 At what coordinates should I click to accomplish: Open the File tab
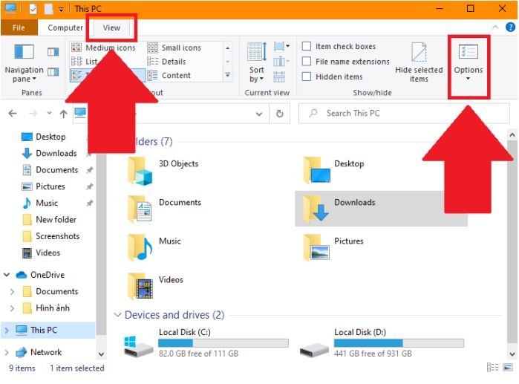[19, 27]
